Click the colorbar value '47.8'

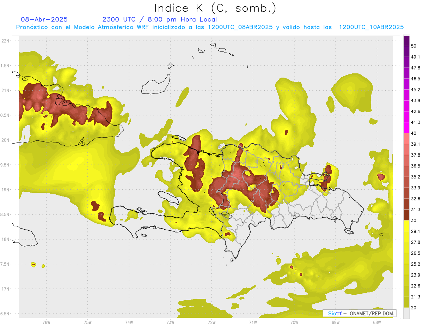coord(416,68)
